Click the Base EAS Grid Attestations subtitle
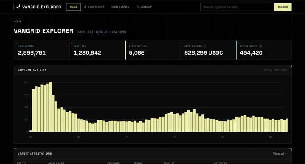This screenshot has height=164, width=305. [x=101, y=32]
